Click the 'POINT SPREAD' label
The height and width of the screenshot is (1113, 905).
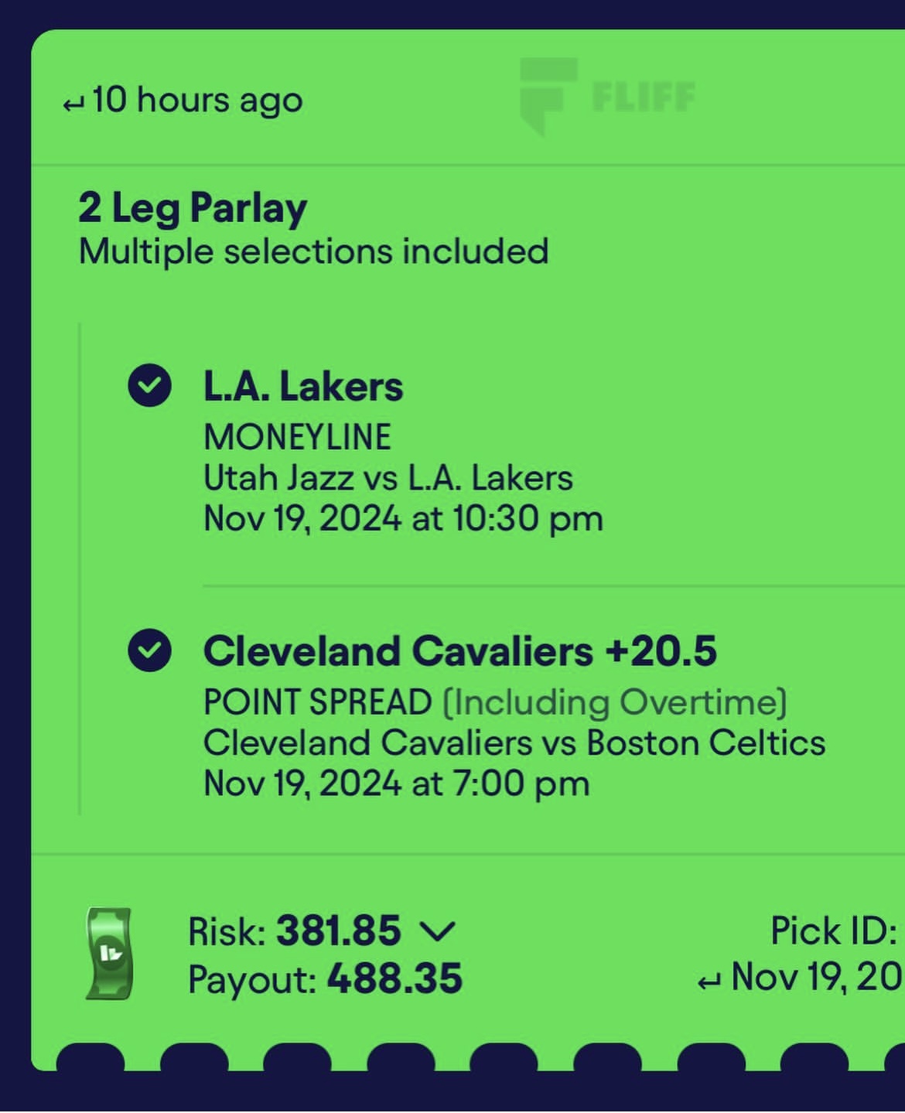pos(317,702)
